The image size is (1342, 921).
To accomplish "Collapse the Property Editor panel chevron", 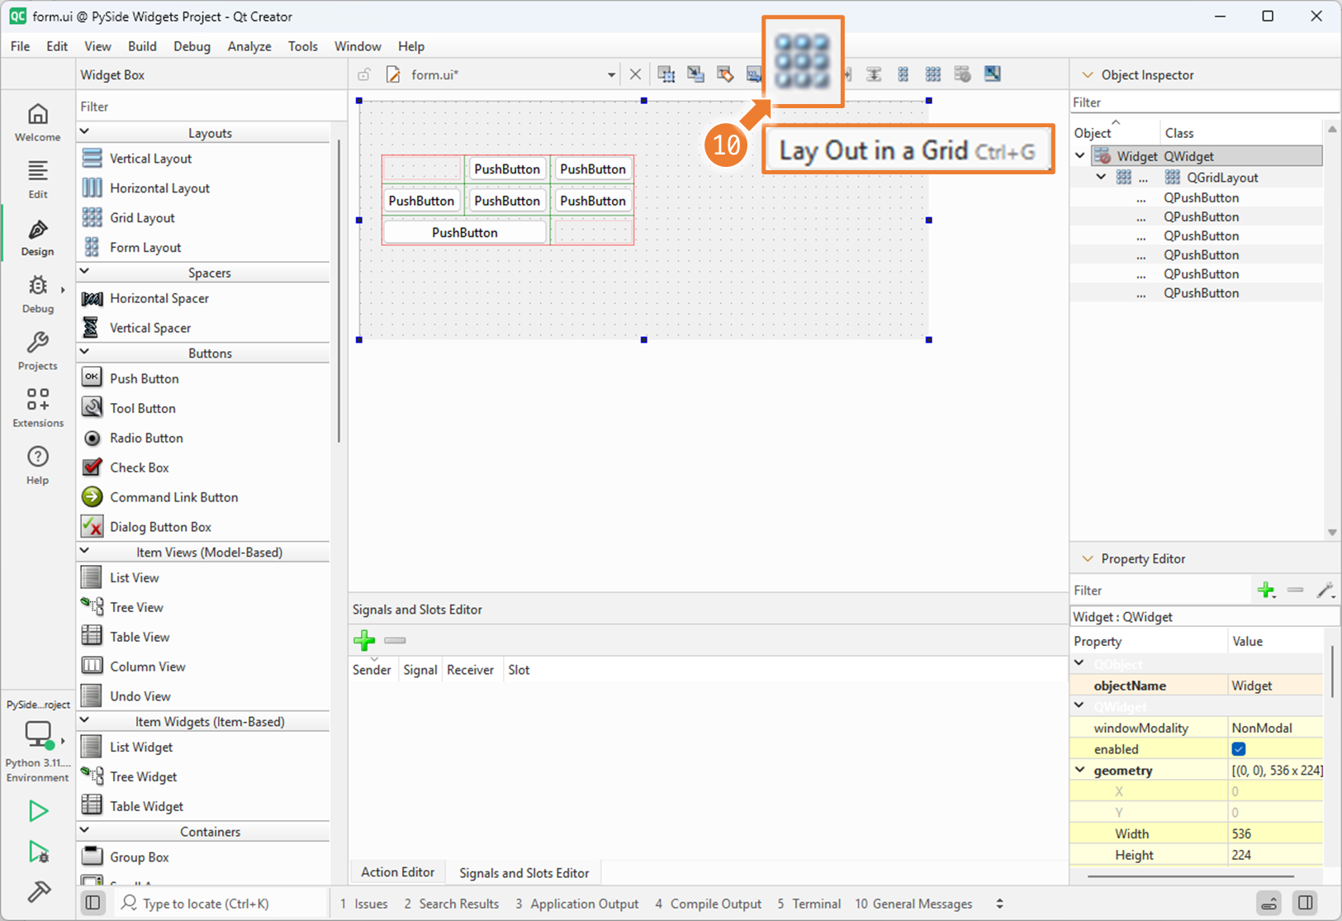I will pyautogui.click(x=1088, y=559).
